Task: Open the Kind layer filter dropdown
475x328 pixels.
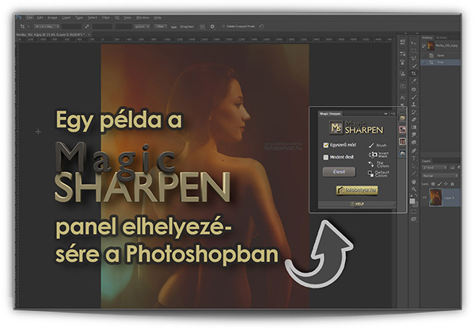Action: 435,168
